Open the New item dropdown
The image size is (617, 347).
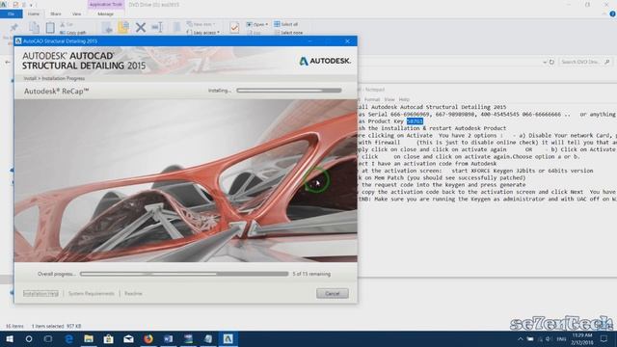point(201,24)
